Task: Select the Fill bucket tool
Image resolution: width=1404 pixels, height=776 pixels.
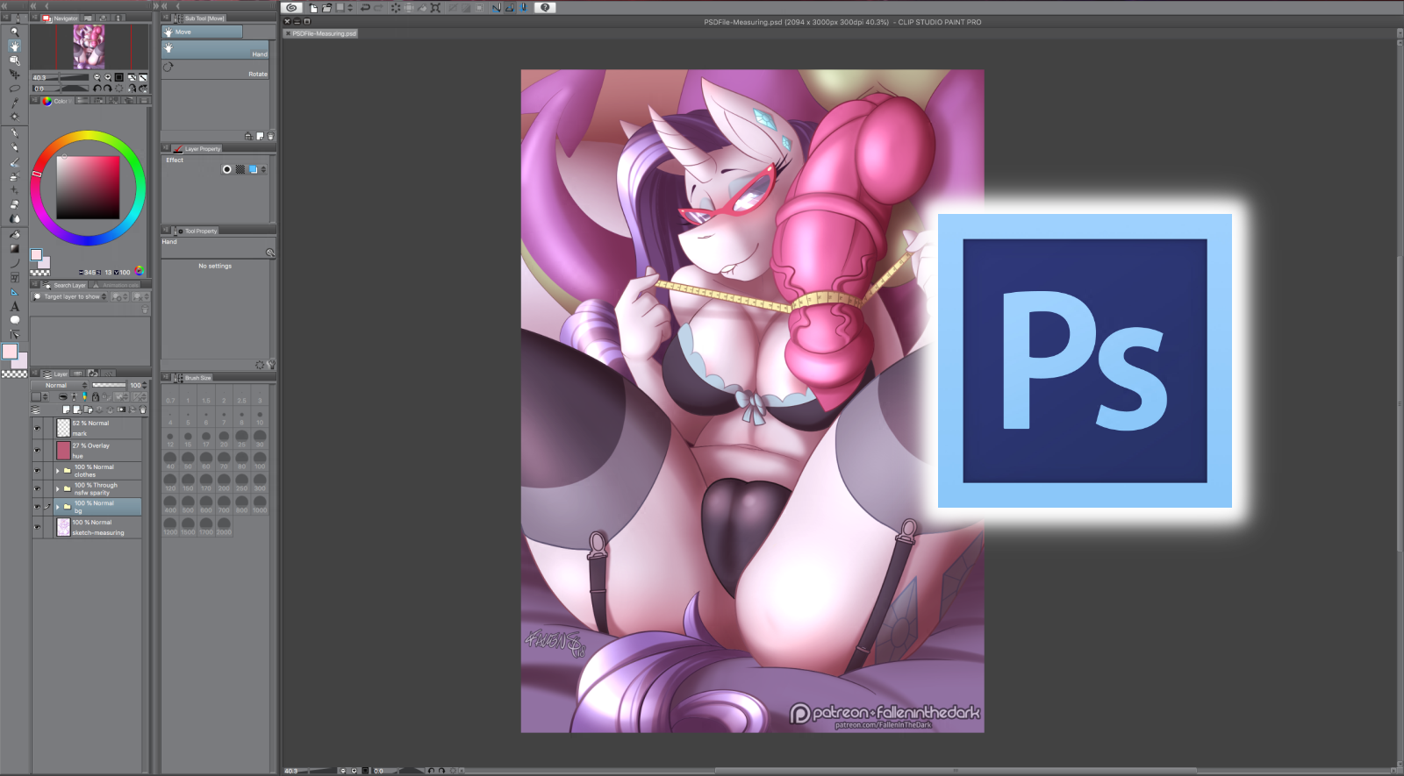Action: coord(14,234)
